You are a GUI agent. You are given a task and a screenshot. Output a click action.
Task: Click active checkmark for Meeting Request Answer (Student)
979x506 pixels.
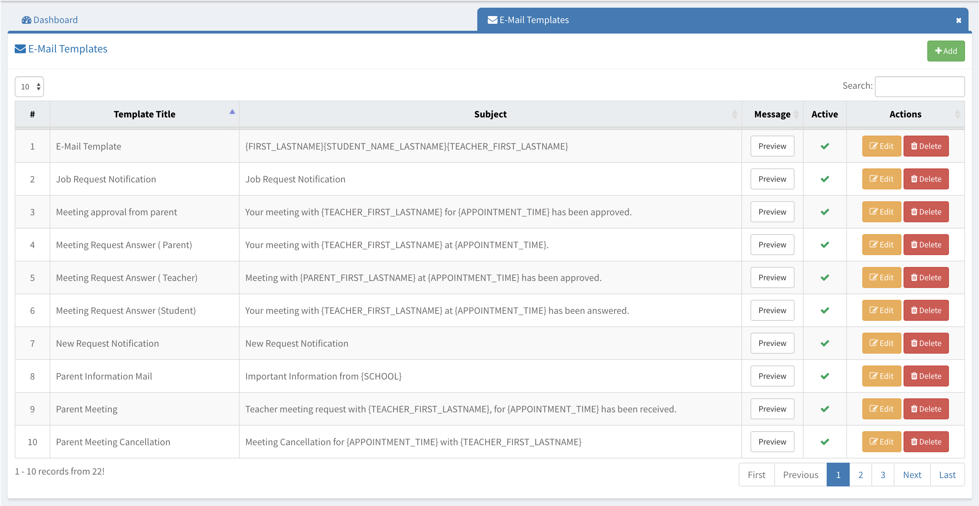pyautogui.click(x=824, y=311)
